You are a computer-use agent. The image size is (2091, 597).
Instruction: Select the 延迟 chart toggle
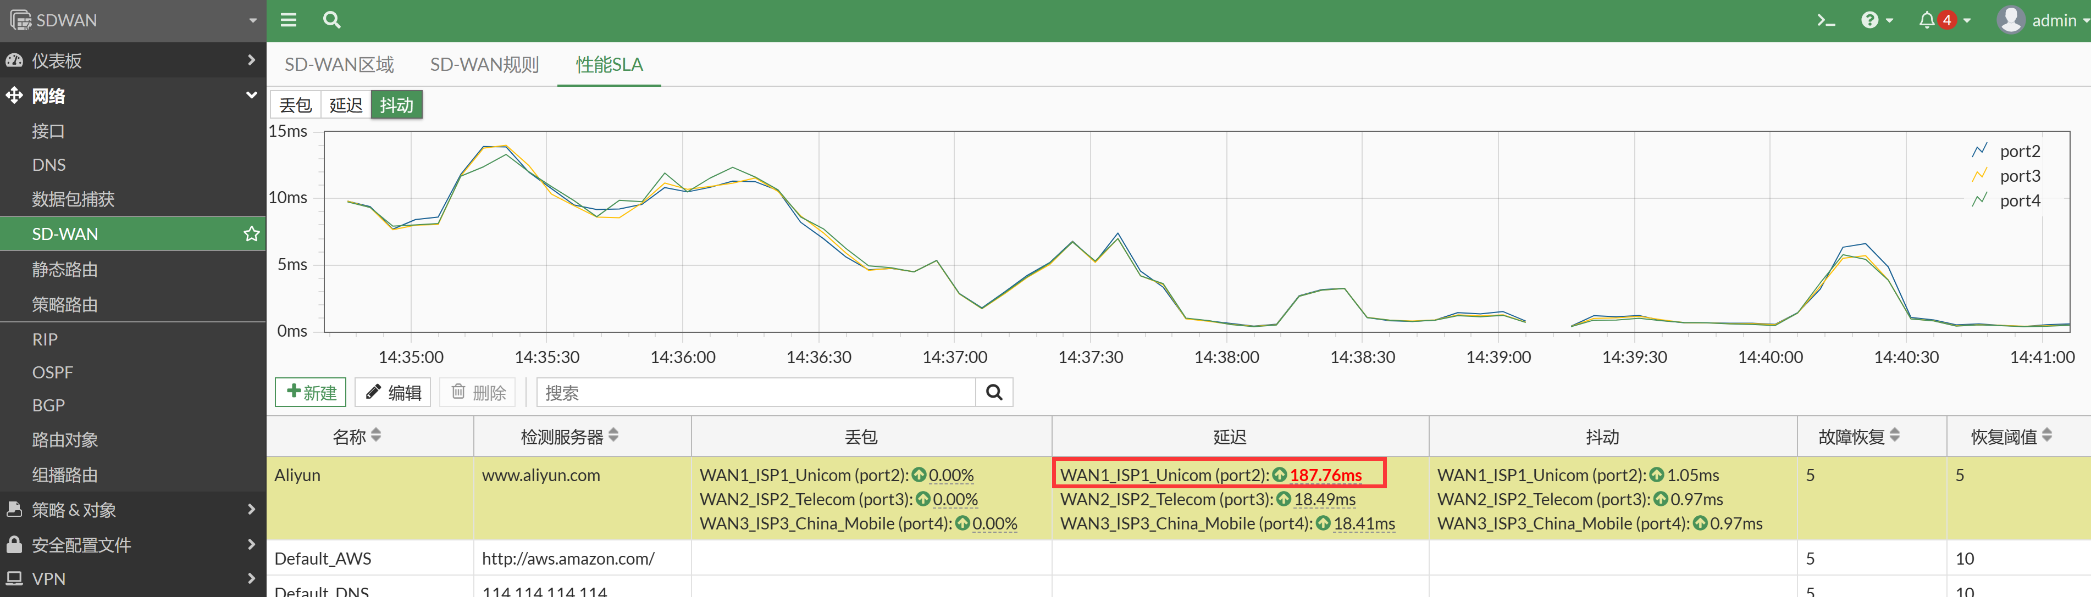click(346, 105)
